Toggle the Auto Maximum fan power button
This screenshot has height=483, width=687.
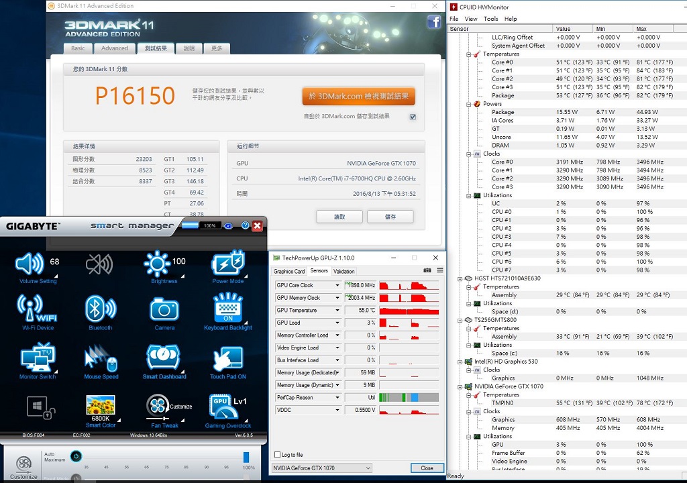pos(76,456)
